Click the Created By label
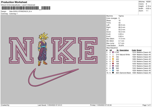152x107 pixels. pos(5,105)
